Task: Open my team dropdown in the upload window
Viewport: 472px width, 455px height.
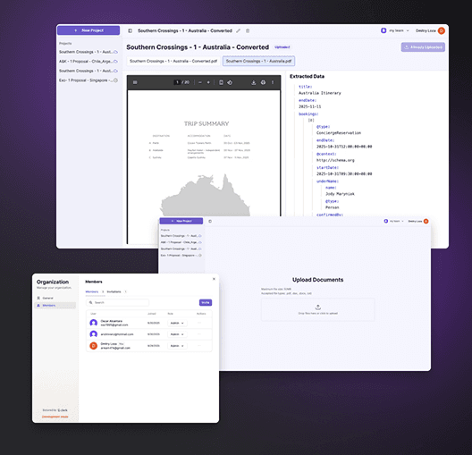Action: click(397, 221)
